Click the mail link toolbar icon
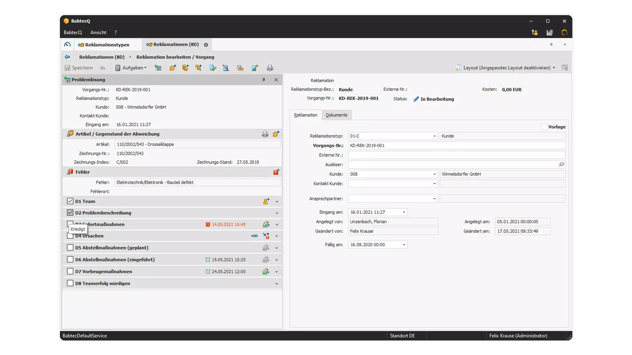Screen dimensions: 632x355 click(x=240, y=68)
